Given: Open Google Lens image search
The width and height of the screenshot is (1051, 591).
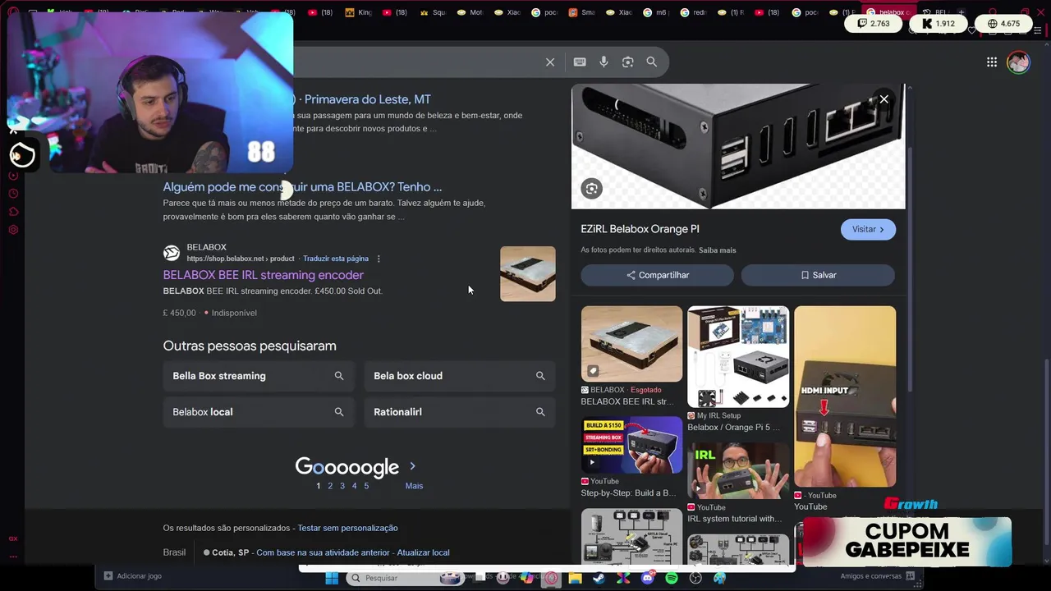Looking at the screenshot, I should [627, 62].
